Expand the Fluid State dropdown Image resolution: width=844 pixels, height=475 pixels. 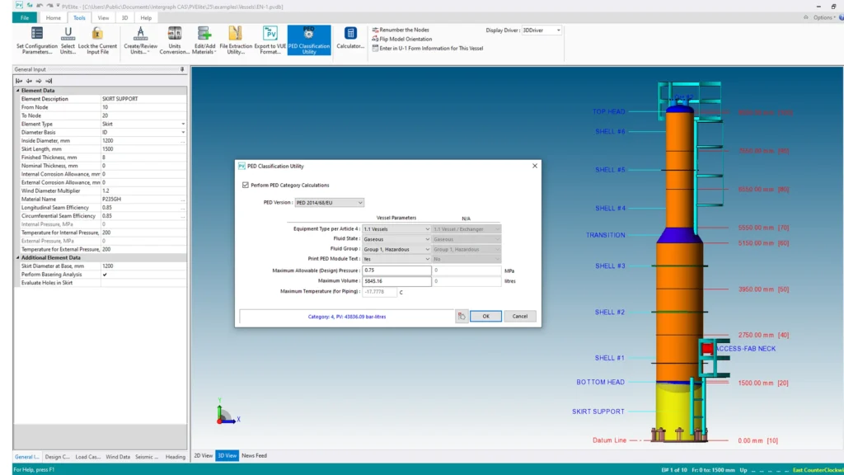(396, 239)
